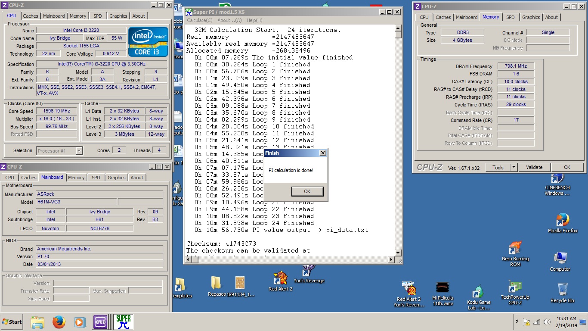Select the Nero Burning ROM desktop icon
The image size is (588, 331).
pyautogui.click(x=515, y=254)
